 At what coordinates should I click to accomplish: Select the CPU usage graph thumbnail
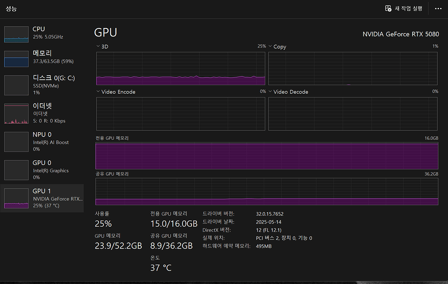(16, 34)
